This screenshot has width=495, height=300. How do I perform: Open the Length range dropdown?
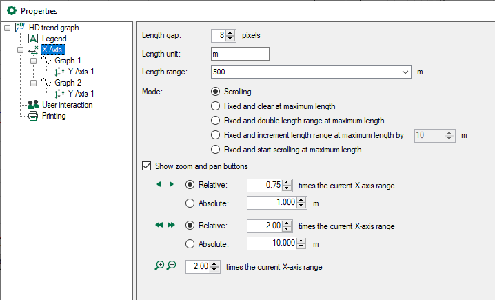click(405, 72)
